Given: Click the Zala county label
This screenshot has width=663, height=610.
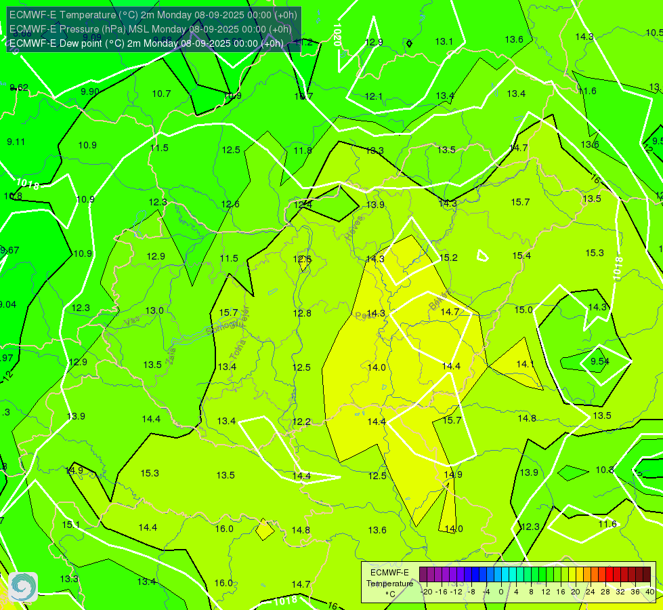Looking at the screenshot, I should [171, 356].
